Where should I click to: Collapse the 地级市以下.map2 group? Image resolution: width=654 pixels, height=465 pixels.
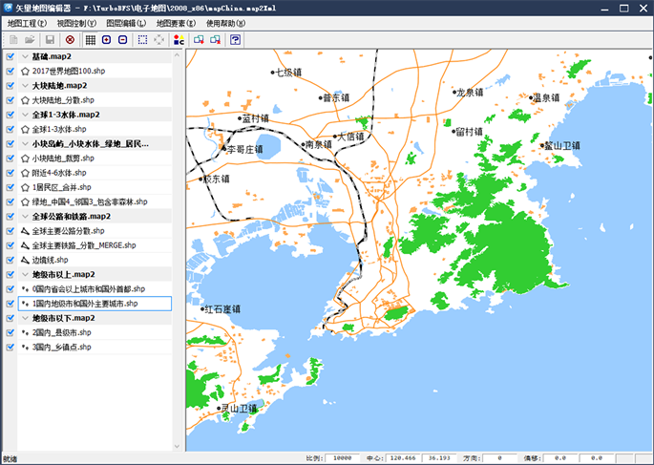tap(24, 318)
